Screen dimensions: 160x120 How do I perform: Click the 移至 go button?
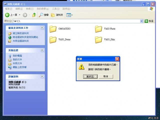point(149,21)
